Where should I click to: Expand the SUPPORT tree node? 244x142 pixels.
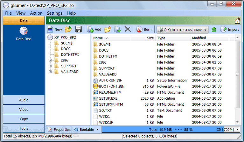50,66
